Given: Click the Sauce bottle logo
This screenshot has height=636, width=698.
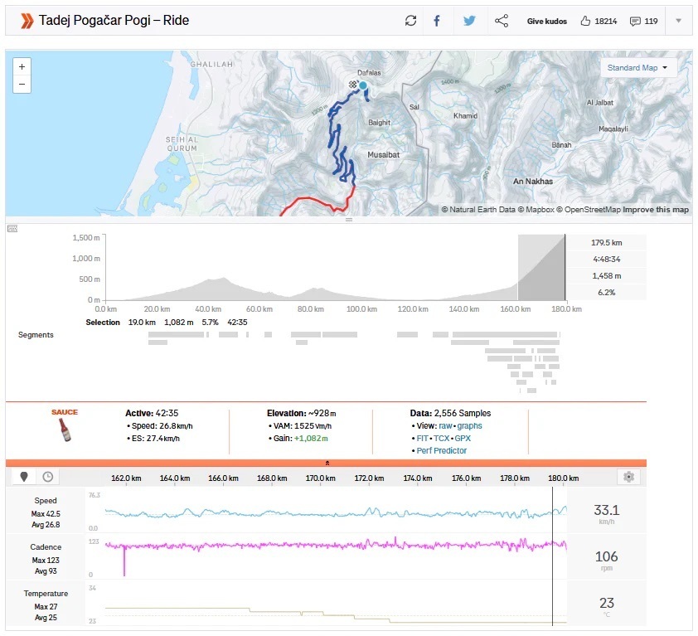Looking at the screenshot, I should [x=65, y=430].
